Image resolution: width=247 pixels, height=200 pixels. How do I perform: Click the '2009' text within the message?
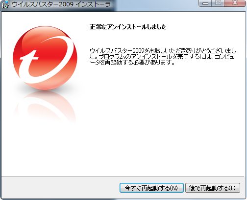pos(138,51)
